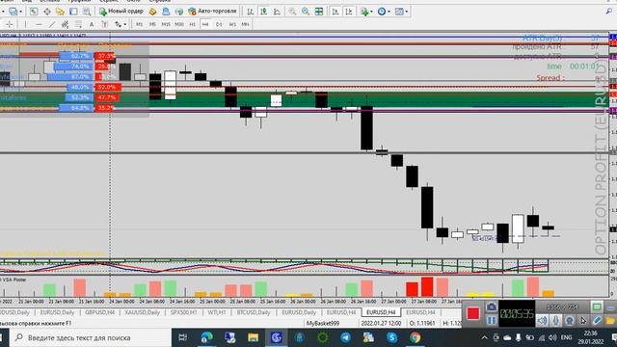
Task: Stop recording with the red square button
Action: 473,313
